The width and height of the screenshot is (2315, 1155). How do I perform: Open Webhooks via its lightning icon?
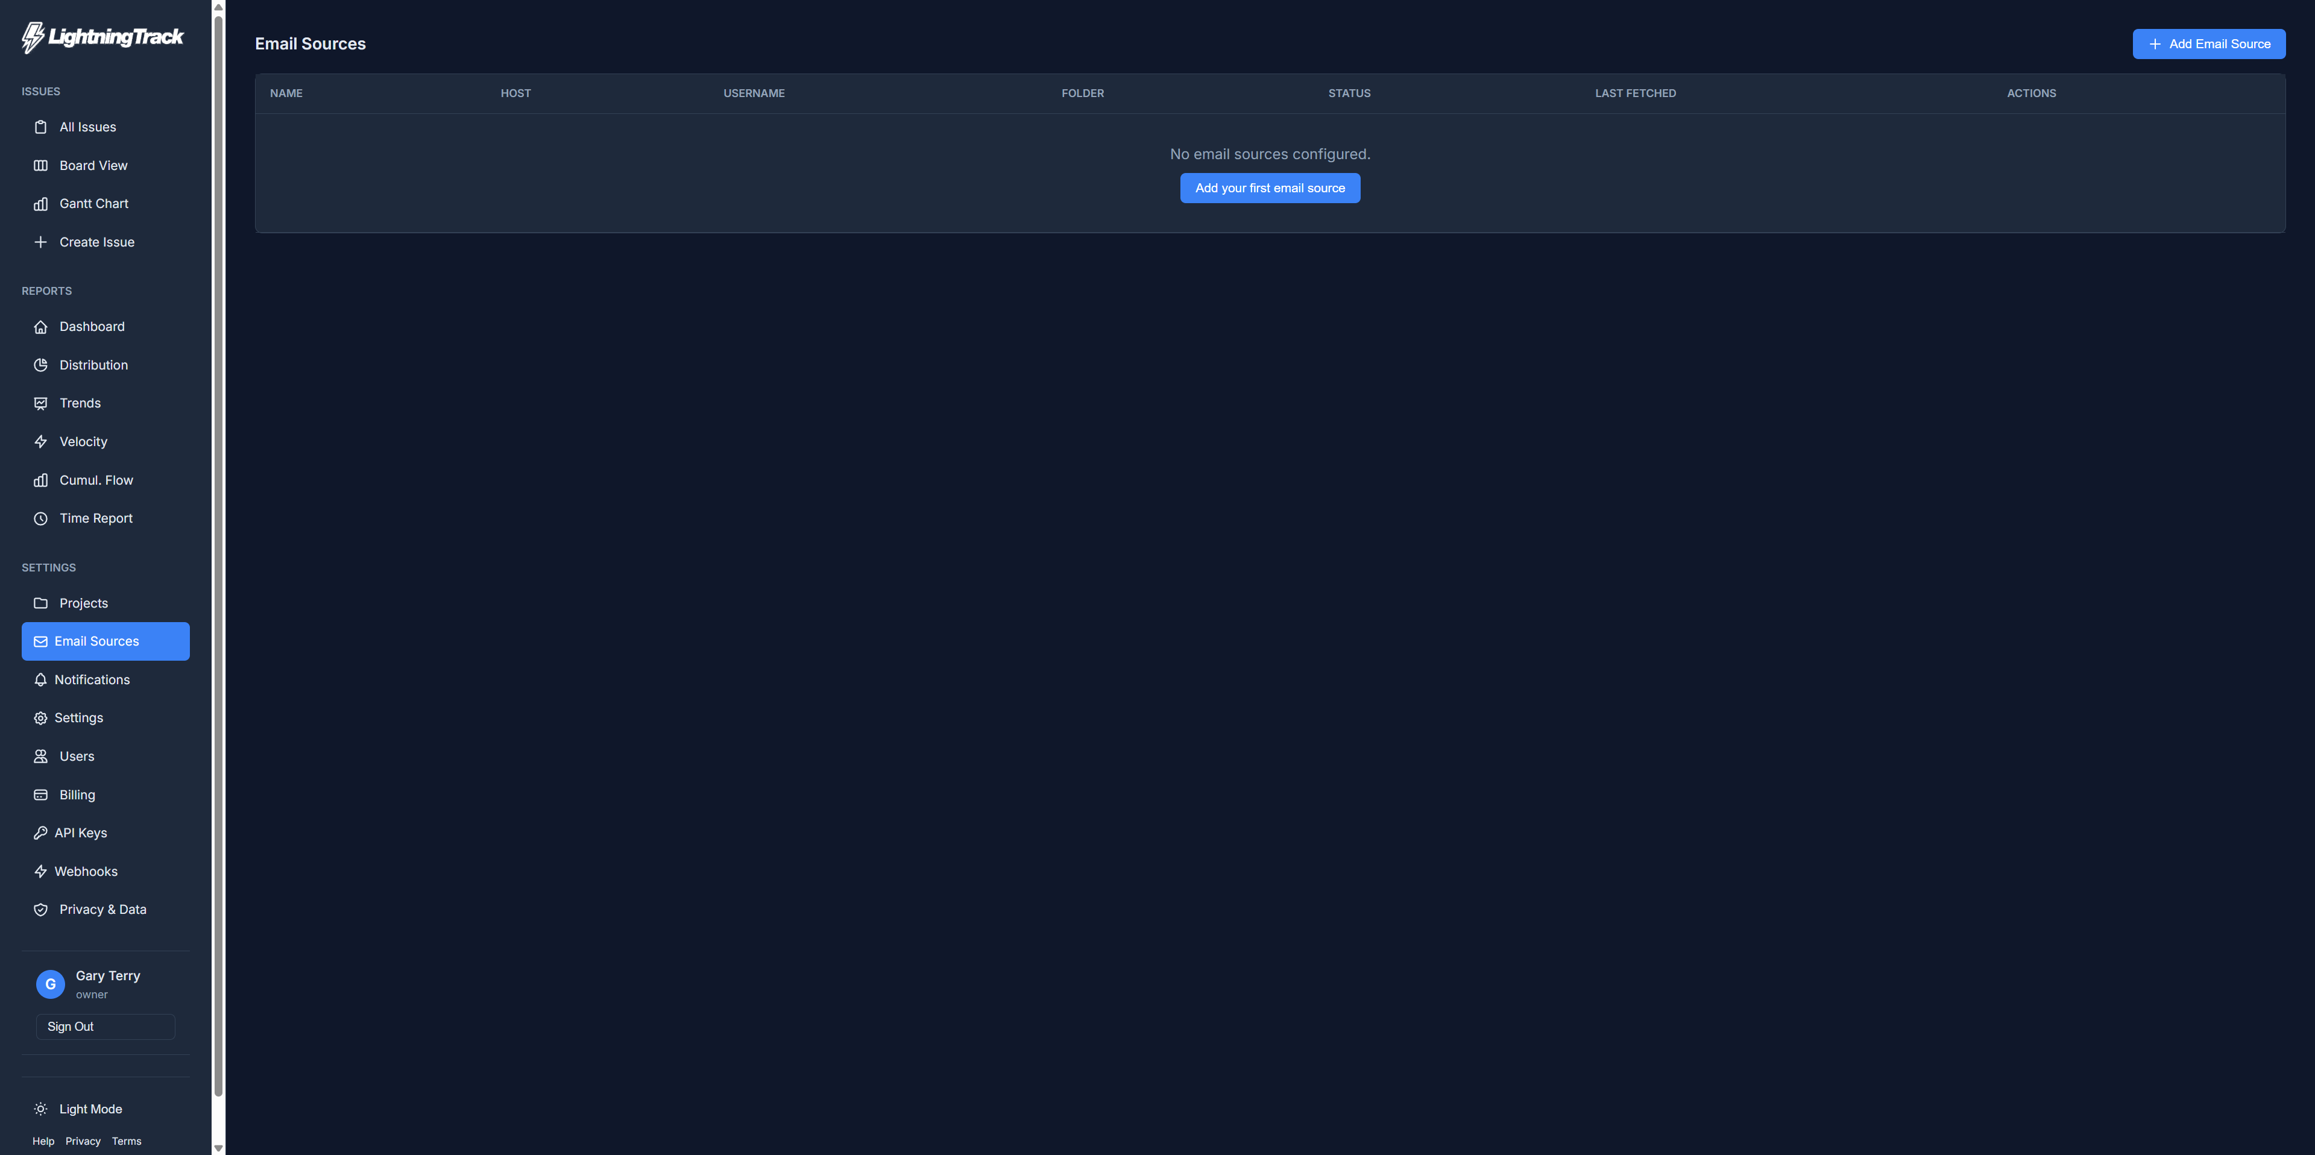click(x=42, y=871)
